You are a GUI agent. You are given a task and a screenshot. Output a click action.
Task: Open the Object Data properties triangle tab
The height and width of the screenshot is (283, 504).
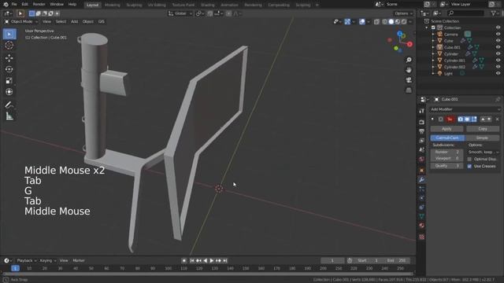pyautogui.click(x=422, y=216)
